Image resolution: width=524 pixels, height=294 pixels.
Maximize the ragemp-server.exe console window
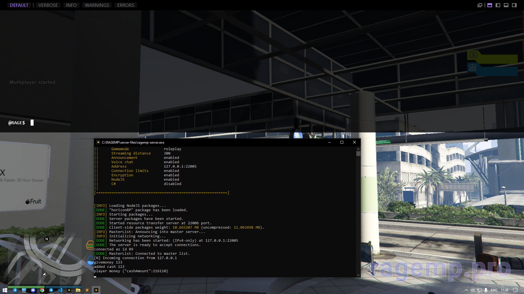(x=342, y=142)
